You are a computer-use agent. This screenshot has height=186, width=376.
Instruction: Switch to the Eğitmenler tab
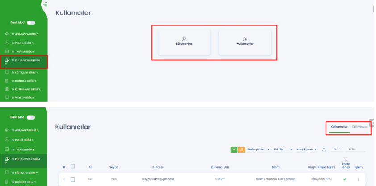(x=359, y=127)
